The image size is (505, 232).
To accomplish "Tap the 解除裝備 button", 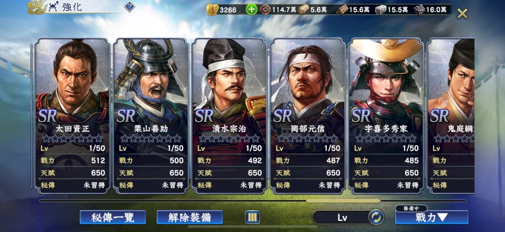I will pyautogui.click(x=190, y=217).
